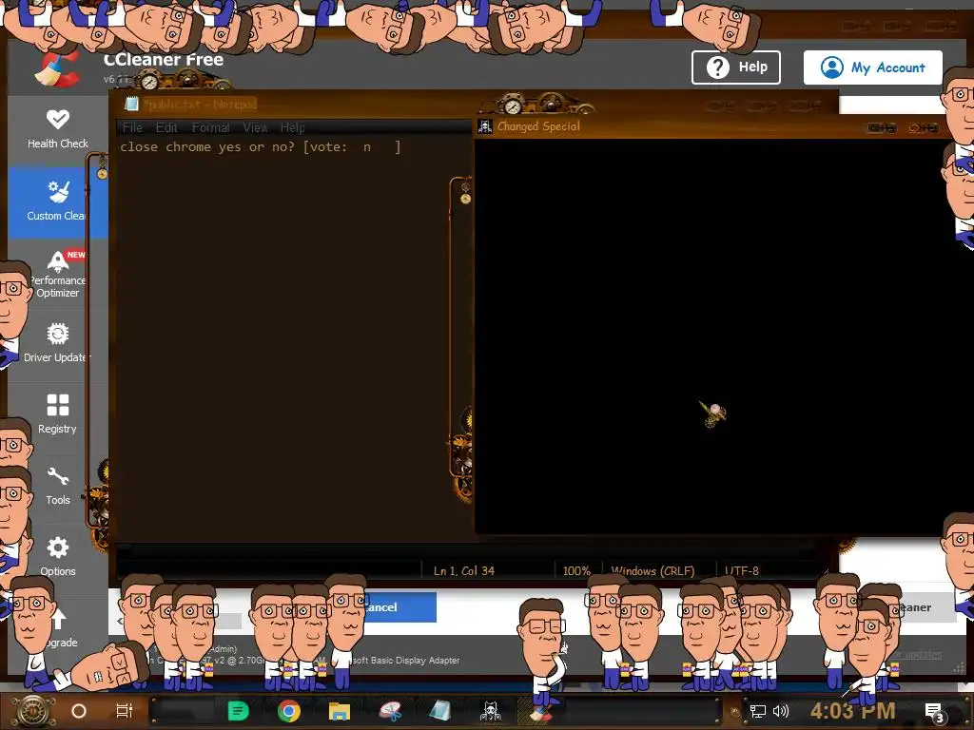This screenshot has width=974, height=730.
Task: Open Notepad Edit menu
Action: [166, 128]
